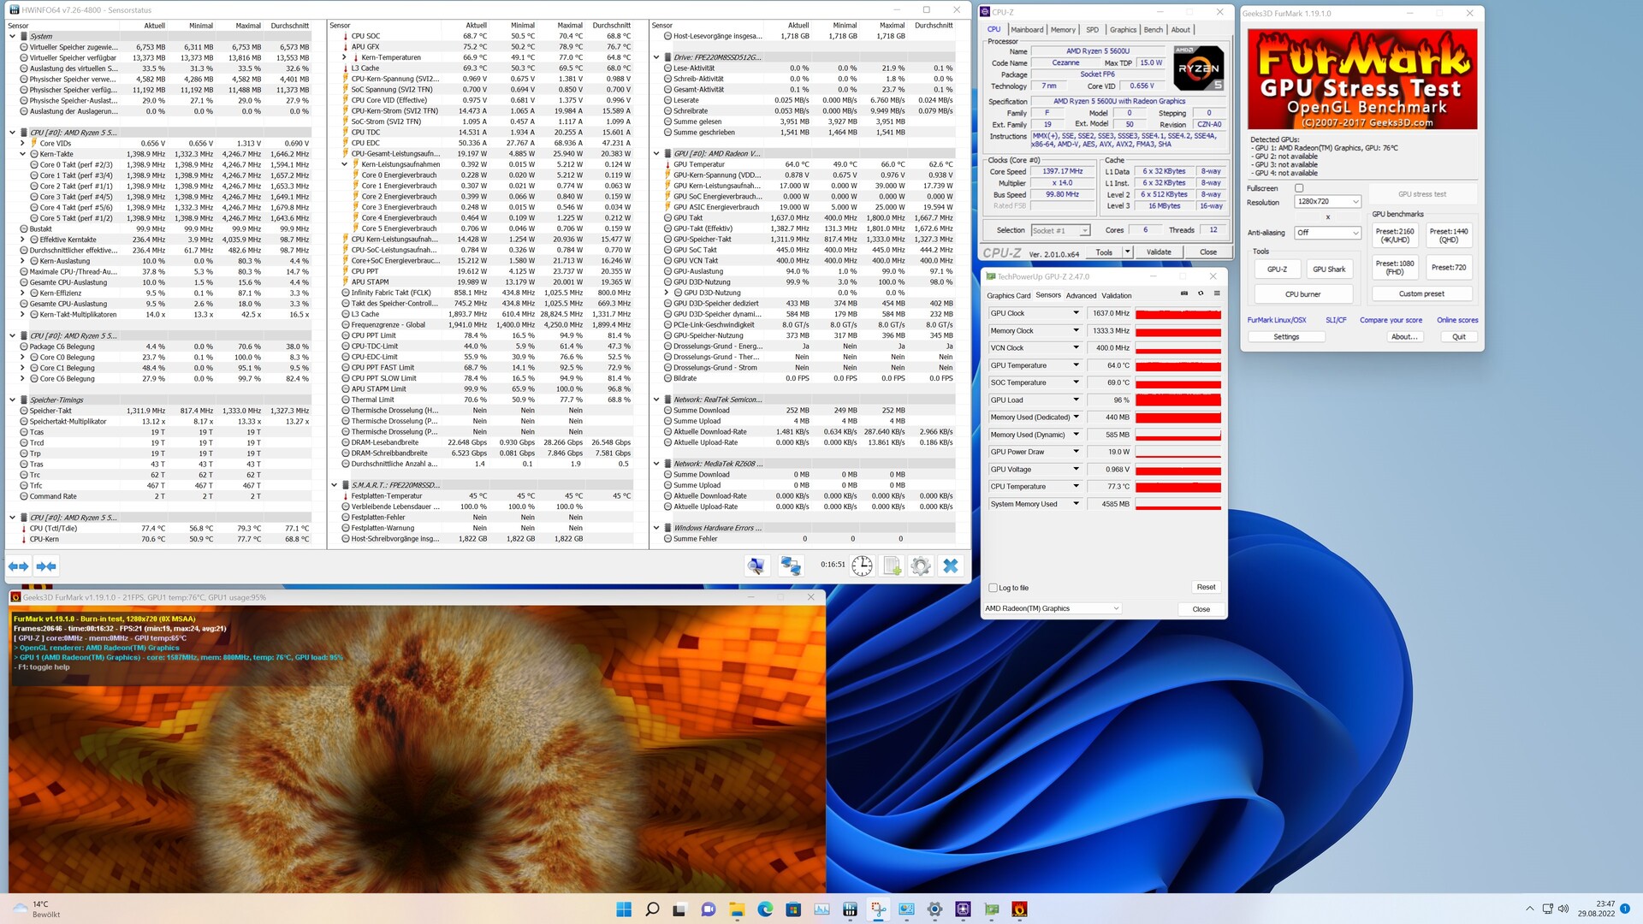
Task: Switch to the GPU-Z Advanced tab
Action: coord(1081,296)
